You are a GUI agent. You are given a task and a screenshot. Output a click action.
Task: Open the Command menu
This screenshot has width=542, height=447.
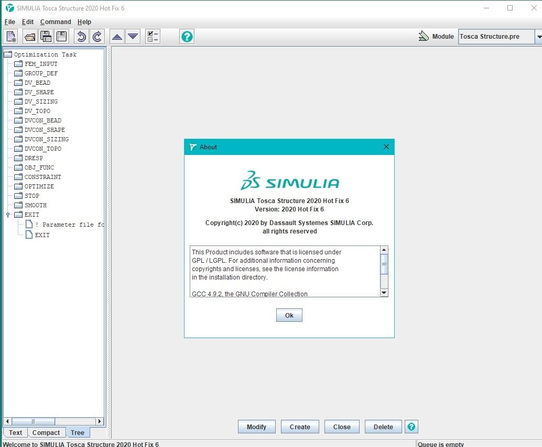tap(56, 22)
